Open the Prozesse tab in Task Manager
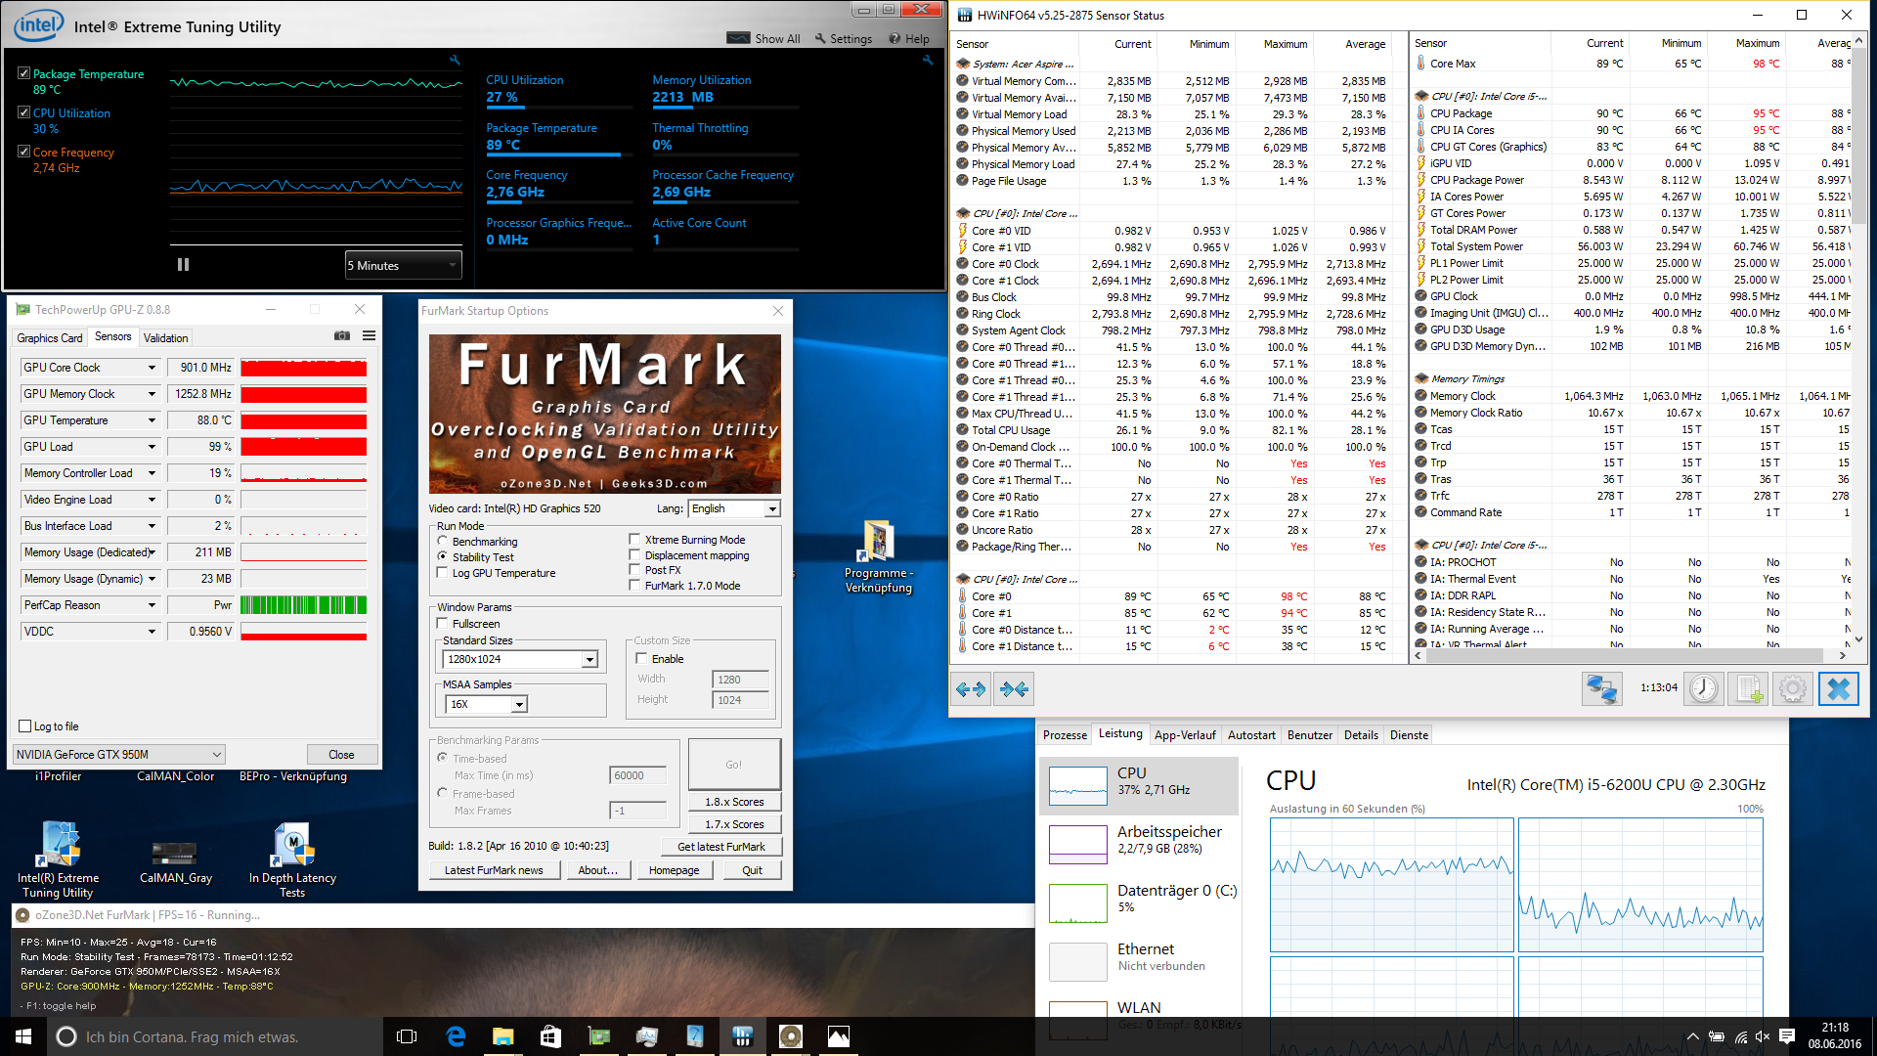This screenshot has height=1056, width=1877. (1065, 735)
